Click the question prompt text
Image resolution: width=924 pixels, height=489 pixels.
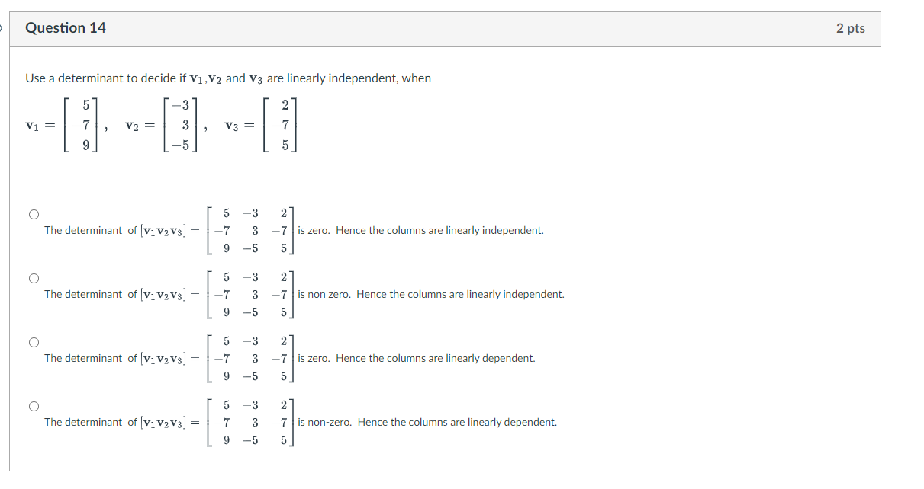tap(228, 78)
